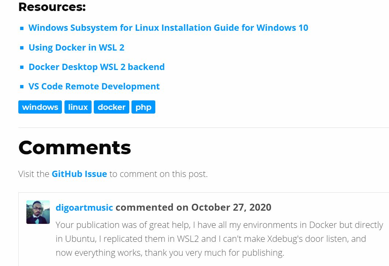Browse posts tagged "linux"
The image size is (389, 266).
coord(78,107)
